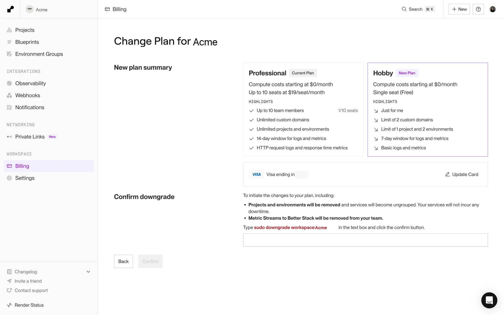Expand the Changelog chevron
The height and width of the screenshot is (315, 504).
(88, 272)
